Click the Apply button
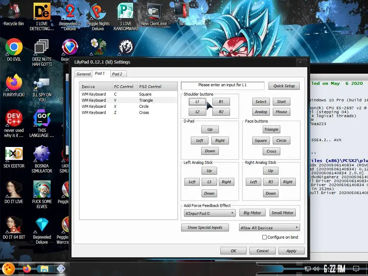The image size is (368, 276). (291, 250)
